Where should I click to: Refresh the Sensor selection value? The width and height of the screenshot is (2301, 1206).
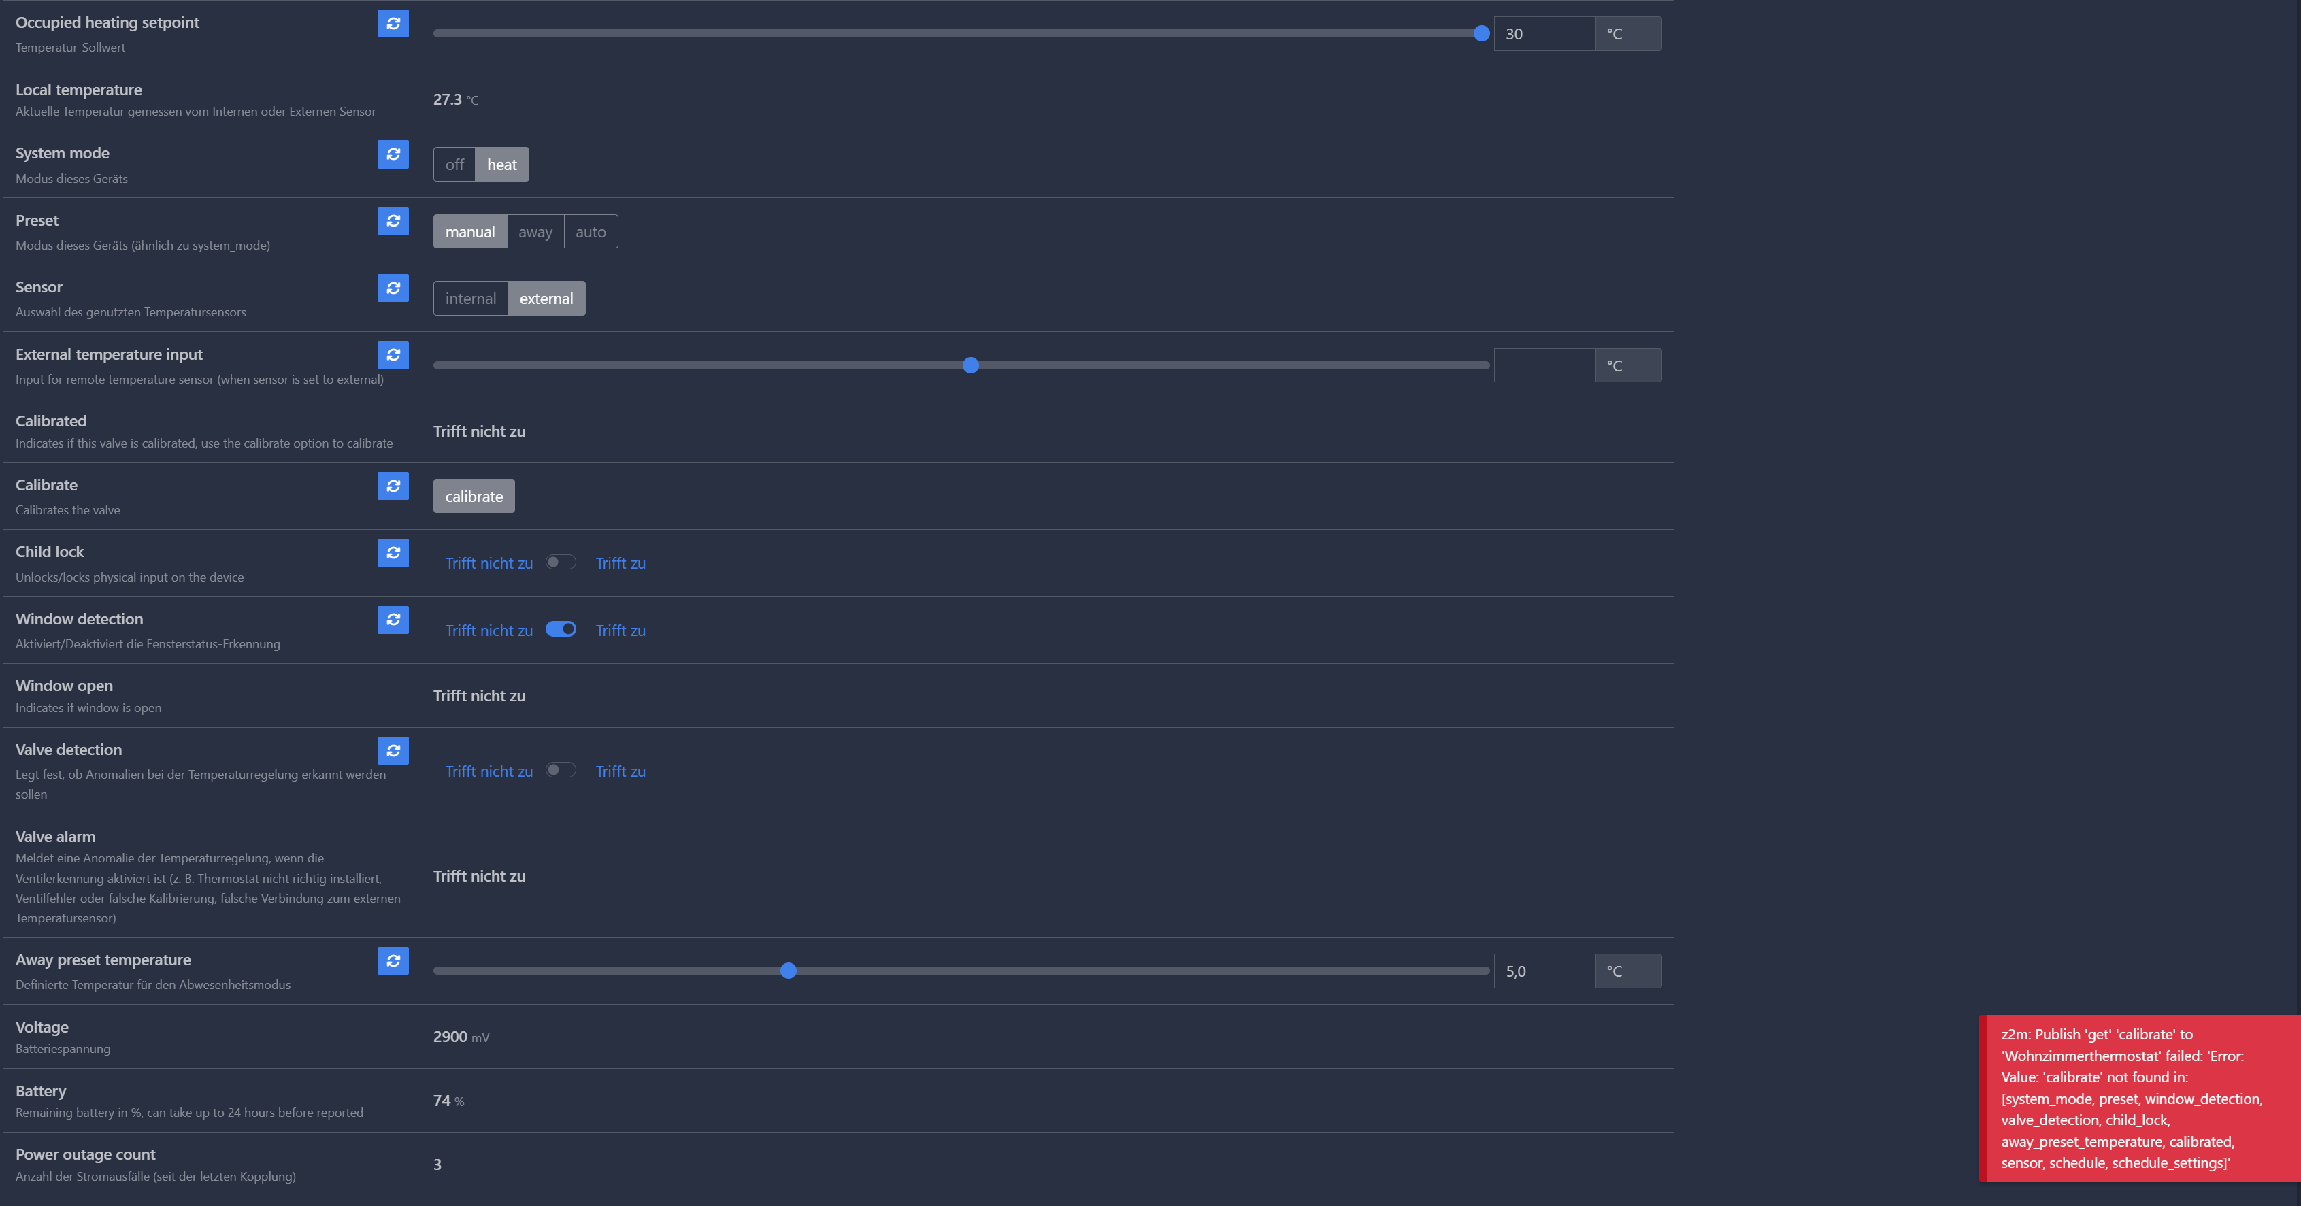click(x=392, y=288)
